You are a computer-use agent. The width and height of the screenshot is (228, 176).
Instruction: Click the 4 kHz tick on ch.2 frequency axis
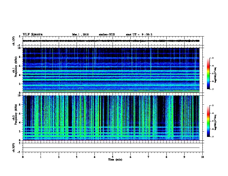(x=20, y=123)
